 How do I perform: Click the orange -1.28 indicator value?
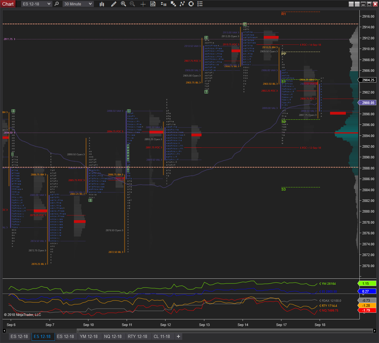(367, 306)
